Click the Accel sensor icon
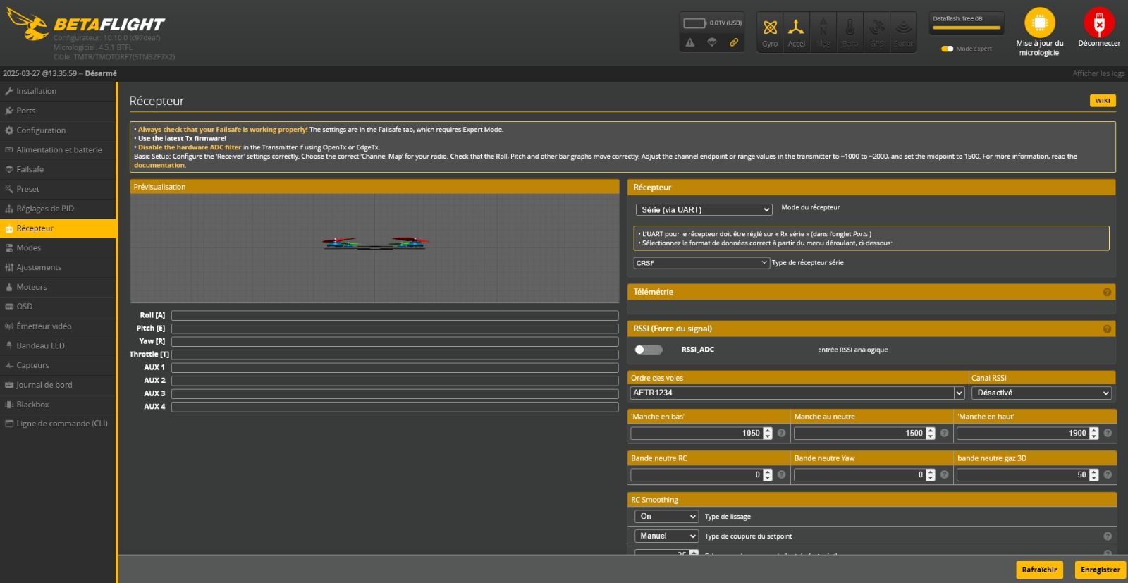The height and width of the screenshot is (583, 1128). tap(796, 28)
